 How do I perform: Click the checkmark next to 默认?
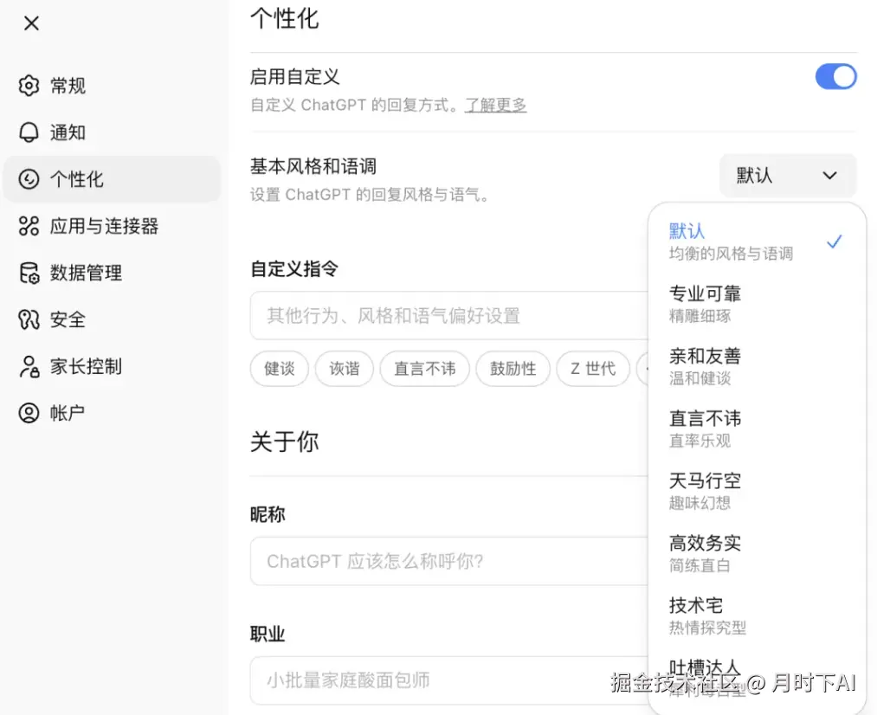834,242
